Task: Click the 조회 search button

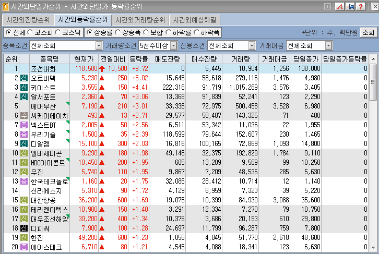Action: pos(369,32)
